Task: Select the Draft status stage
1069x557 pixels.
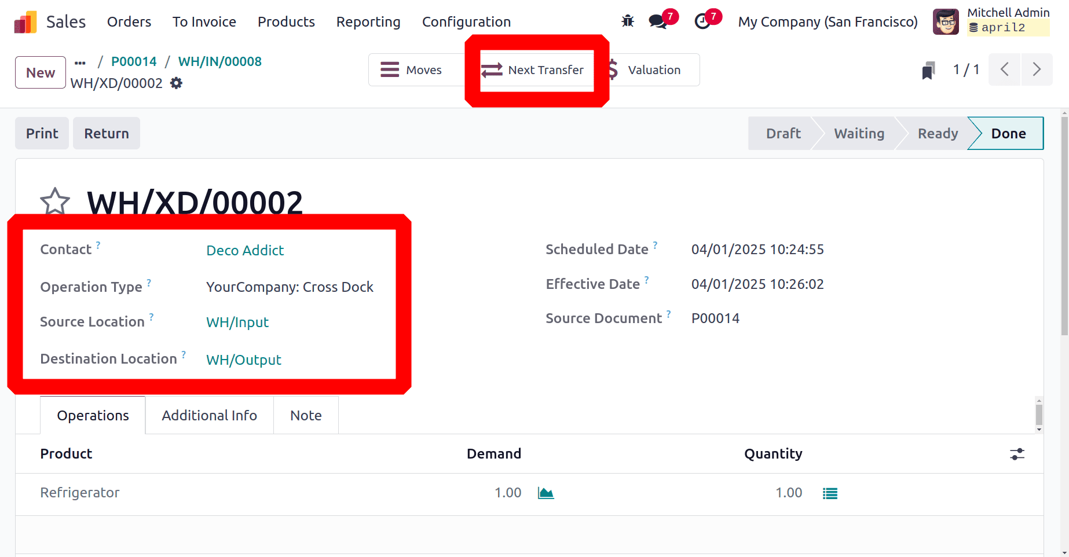Action: [783, 134]
